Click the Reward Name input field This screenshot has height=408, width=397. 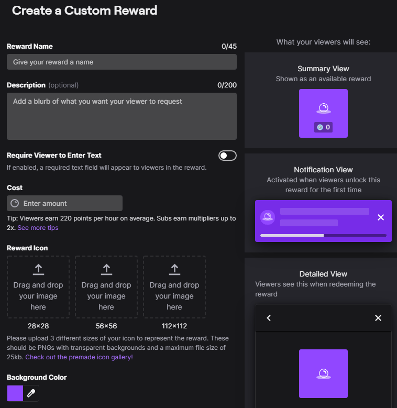122,62
